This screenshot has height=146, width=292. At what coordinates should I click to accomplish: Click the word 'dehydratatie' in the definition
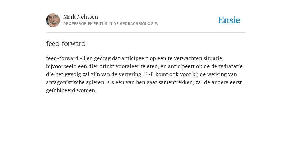point(227,66)
